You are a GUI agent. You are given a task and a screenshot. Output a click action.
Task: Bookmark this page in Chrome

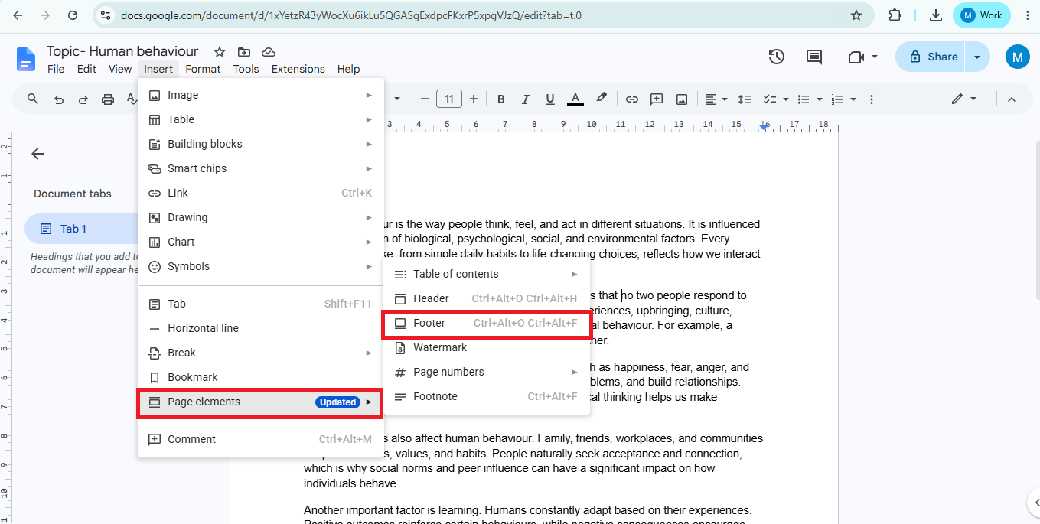tap(856, 15)
